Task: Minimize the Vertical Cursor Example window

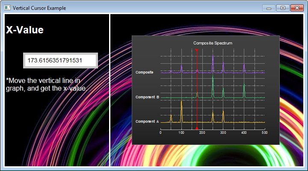Action: pos(269,8)
